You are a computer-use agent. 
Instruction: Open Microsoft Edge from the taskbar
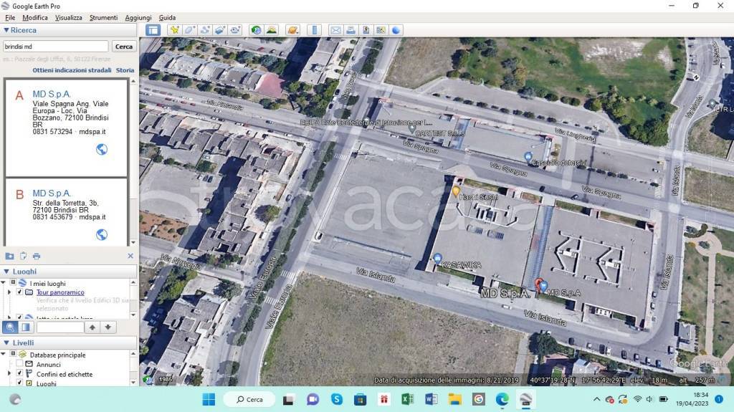click(502, 399)
